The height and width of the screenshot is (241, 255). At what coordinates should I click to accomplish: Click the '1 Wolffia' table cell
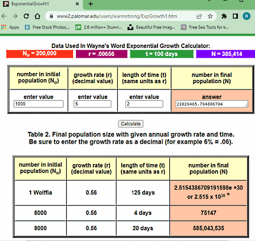(x=40, y=192)
